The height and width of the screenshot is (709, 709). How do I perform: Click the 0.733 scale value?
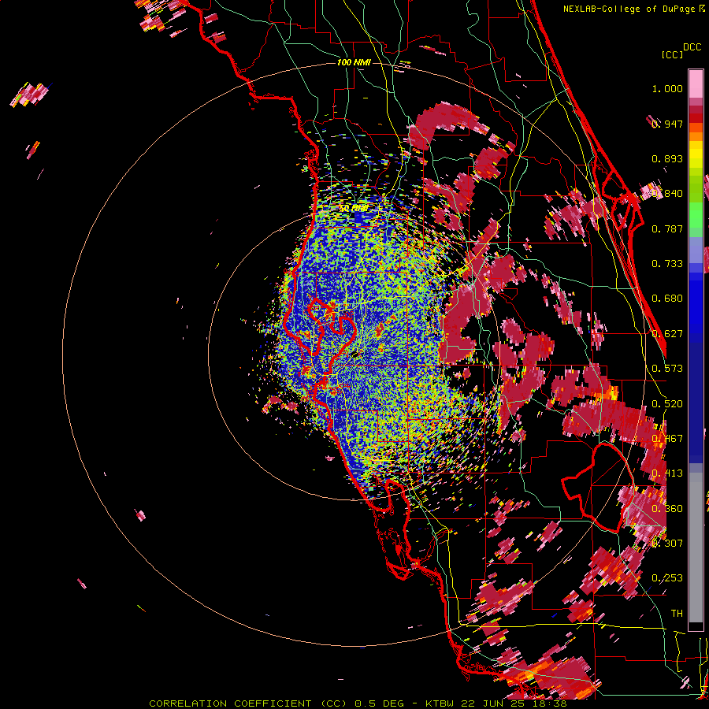coord(667,264)
